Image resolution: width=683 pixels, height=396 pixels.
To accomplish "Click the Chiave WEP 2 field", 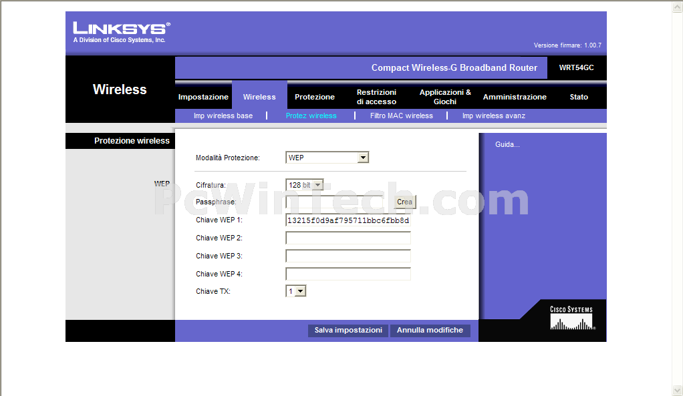I will point(348,238).
